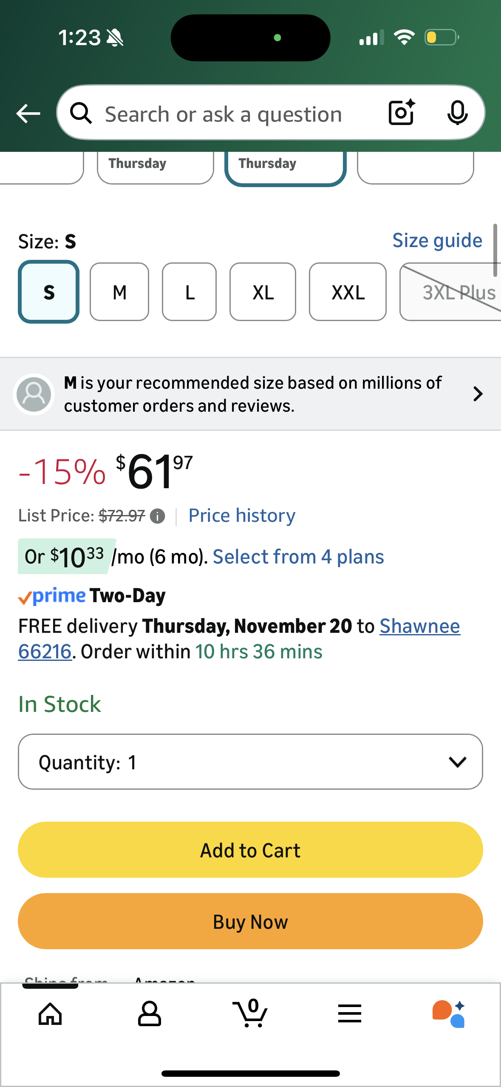This screenshot has height=1087, width=501.
Task: Tap the List Price info icon
Action: (x=158, y=516)
